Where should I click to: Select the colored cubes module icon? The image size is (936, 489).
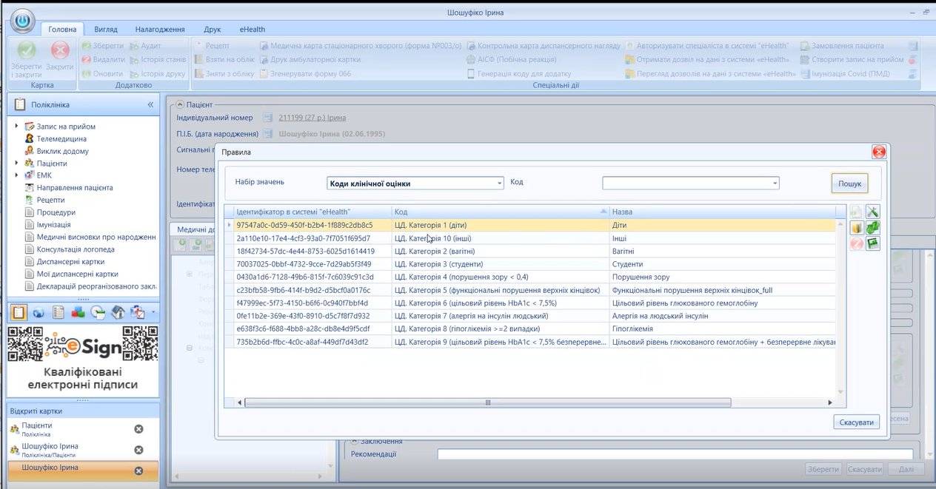(78, 313)
